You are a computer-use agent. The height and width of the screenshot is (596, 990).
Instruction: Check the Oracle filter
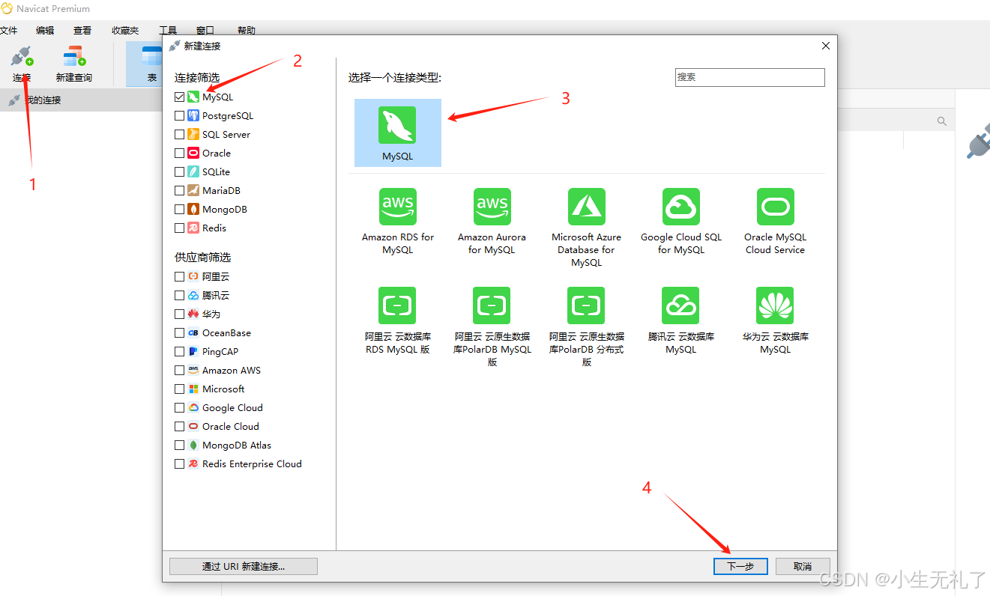pyautogui.click(x=179, y=153)
